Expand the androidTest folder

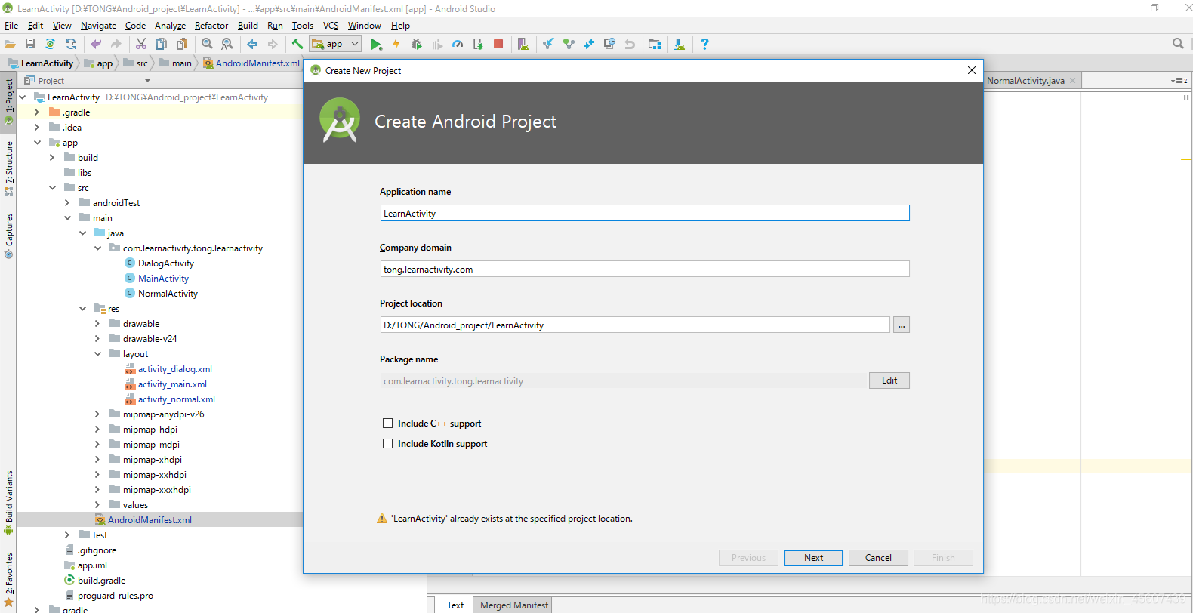pyautogui.click(x=67, y=203)
